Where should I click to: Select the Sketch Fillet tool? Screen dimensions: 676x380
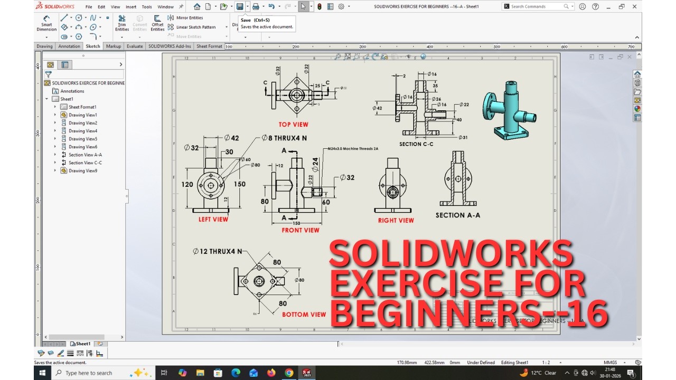[93, 36]
